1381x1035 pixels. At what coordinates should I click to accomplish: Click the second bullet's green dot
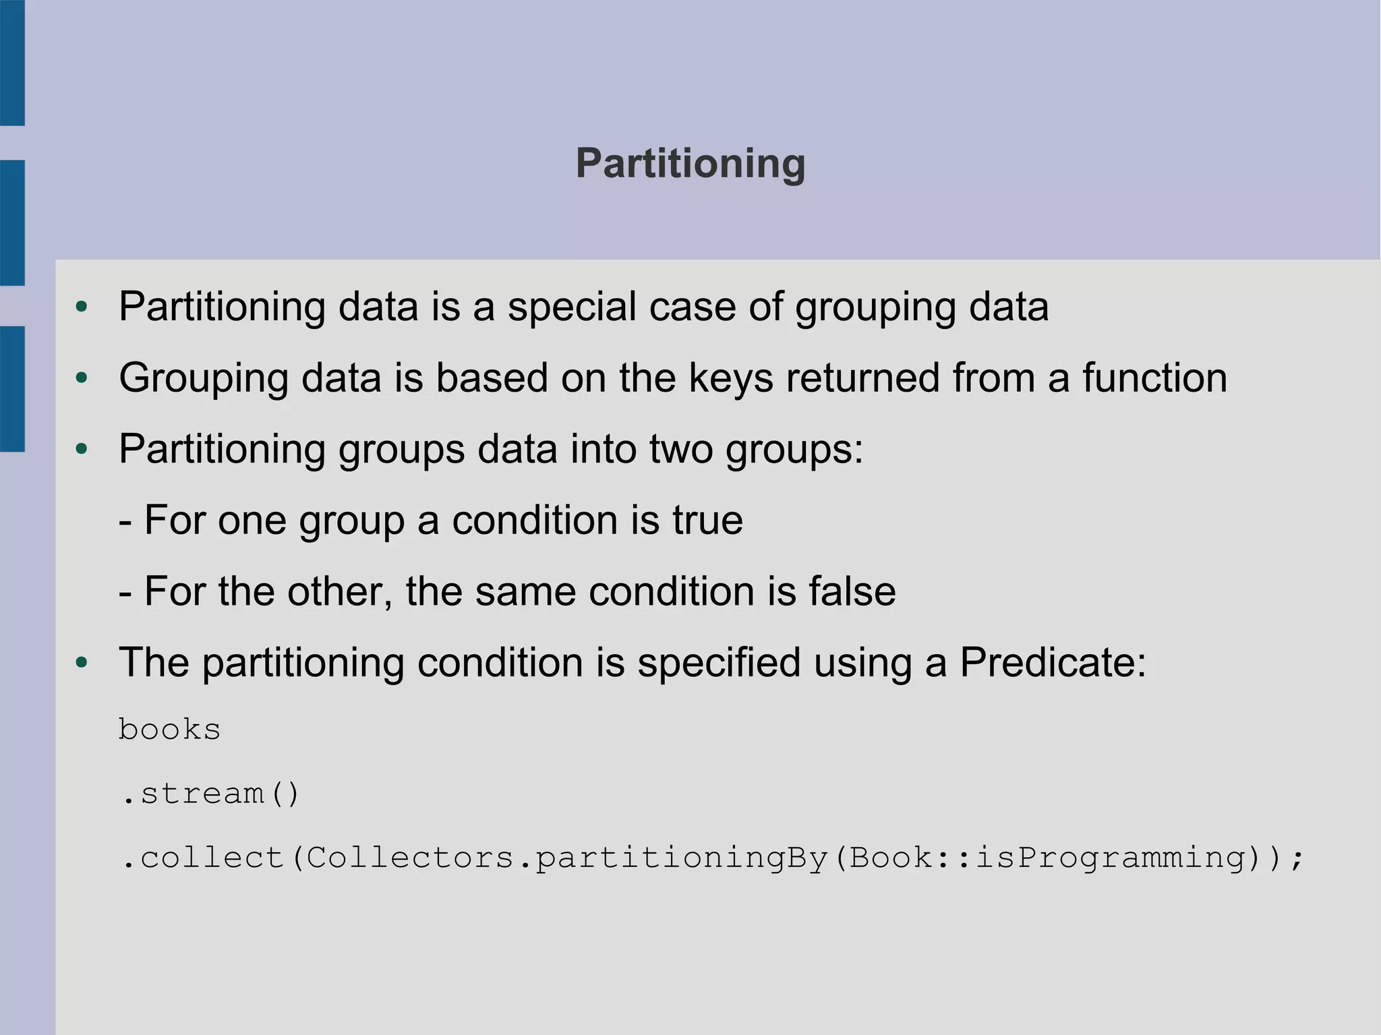pos(82,378)
